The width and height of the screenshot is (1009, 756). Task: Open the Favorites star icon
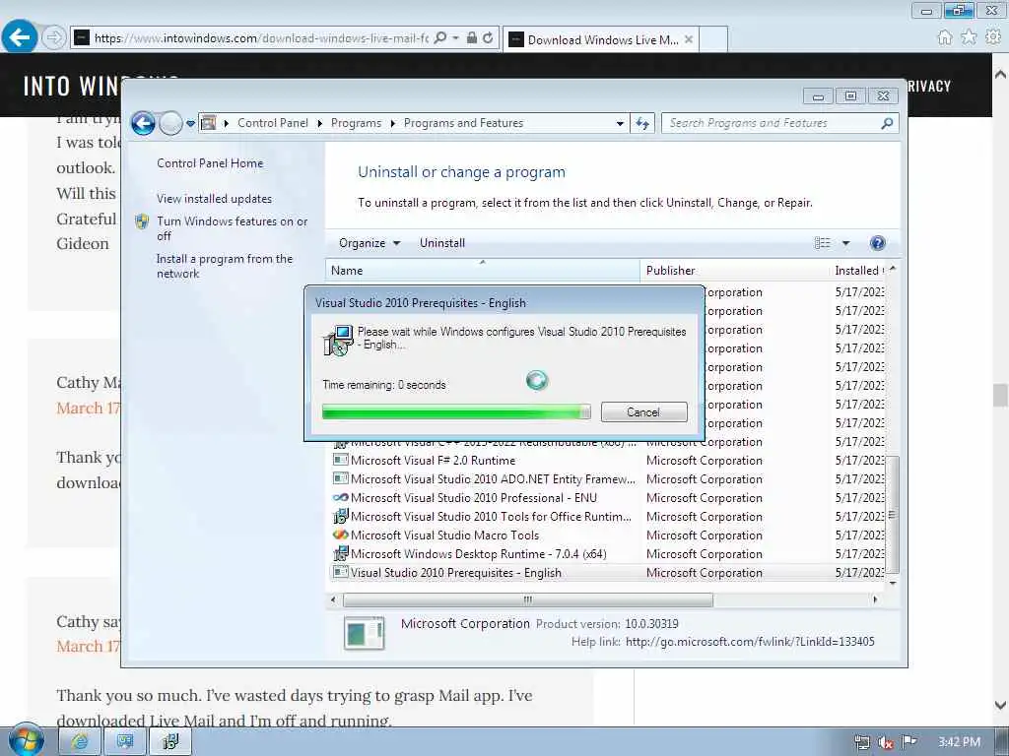click(x=969, y=37)
